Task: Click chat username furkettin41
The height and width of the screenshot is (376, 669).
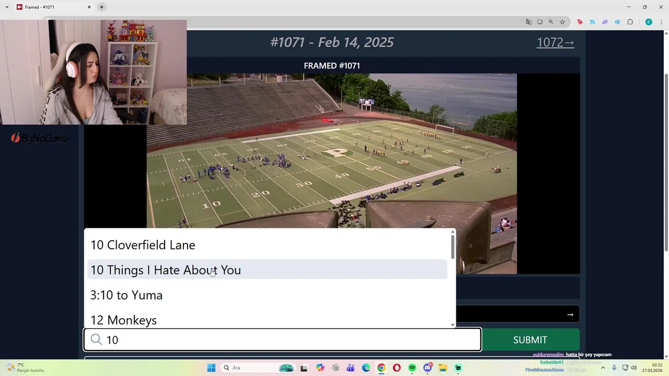Action: point(551,362)
